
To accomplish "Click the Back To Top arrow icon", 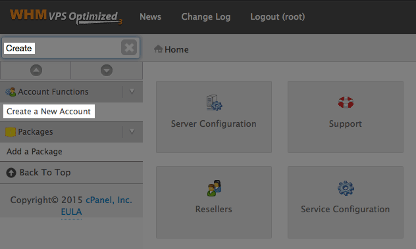I will click(x=11, y=173).
